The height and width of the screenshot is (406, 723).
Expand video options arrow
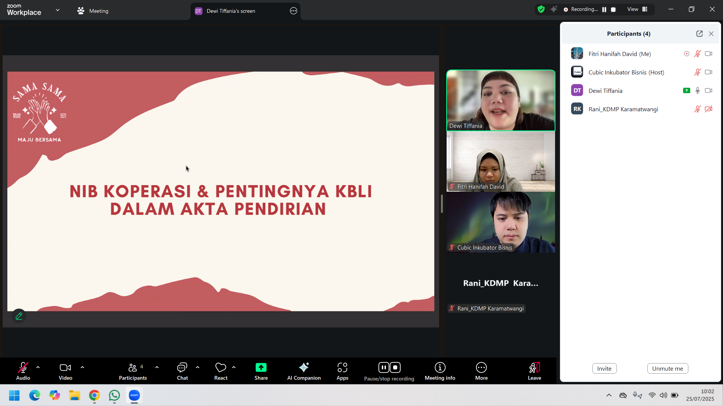pos(82,367)
